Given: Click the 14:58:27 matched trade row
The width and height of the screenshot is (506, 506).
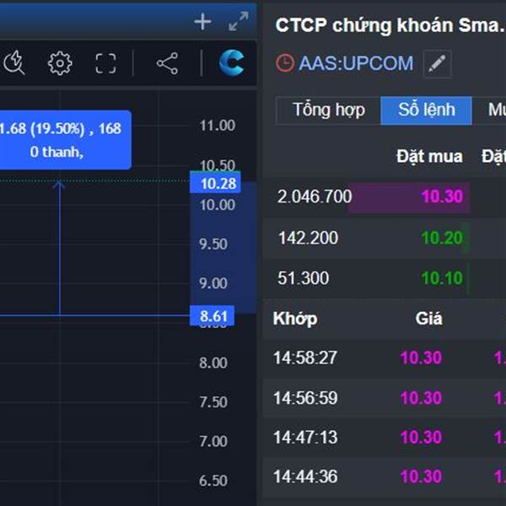Looking at the screenshot, I should 305,358.
